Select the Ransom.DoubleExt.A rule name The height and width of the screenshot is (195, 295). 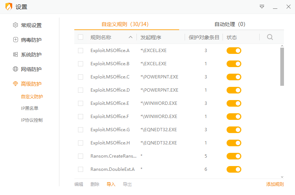tap(113, 169)
